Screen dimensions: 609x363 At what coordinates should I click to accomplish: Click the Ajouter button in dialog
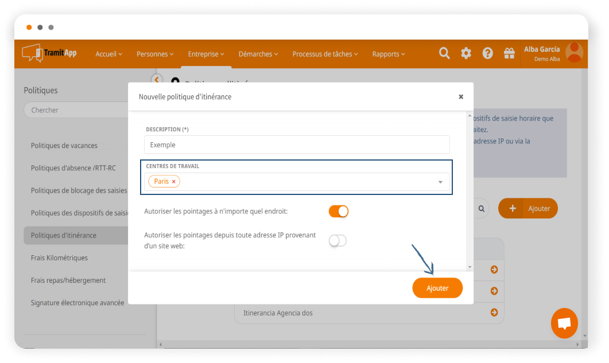pyautogui.click(x=437, y=288)
